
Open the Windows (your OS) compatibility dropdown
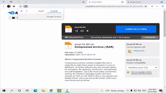(142, 67)
